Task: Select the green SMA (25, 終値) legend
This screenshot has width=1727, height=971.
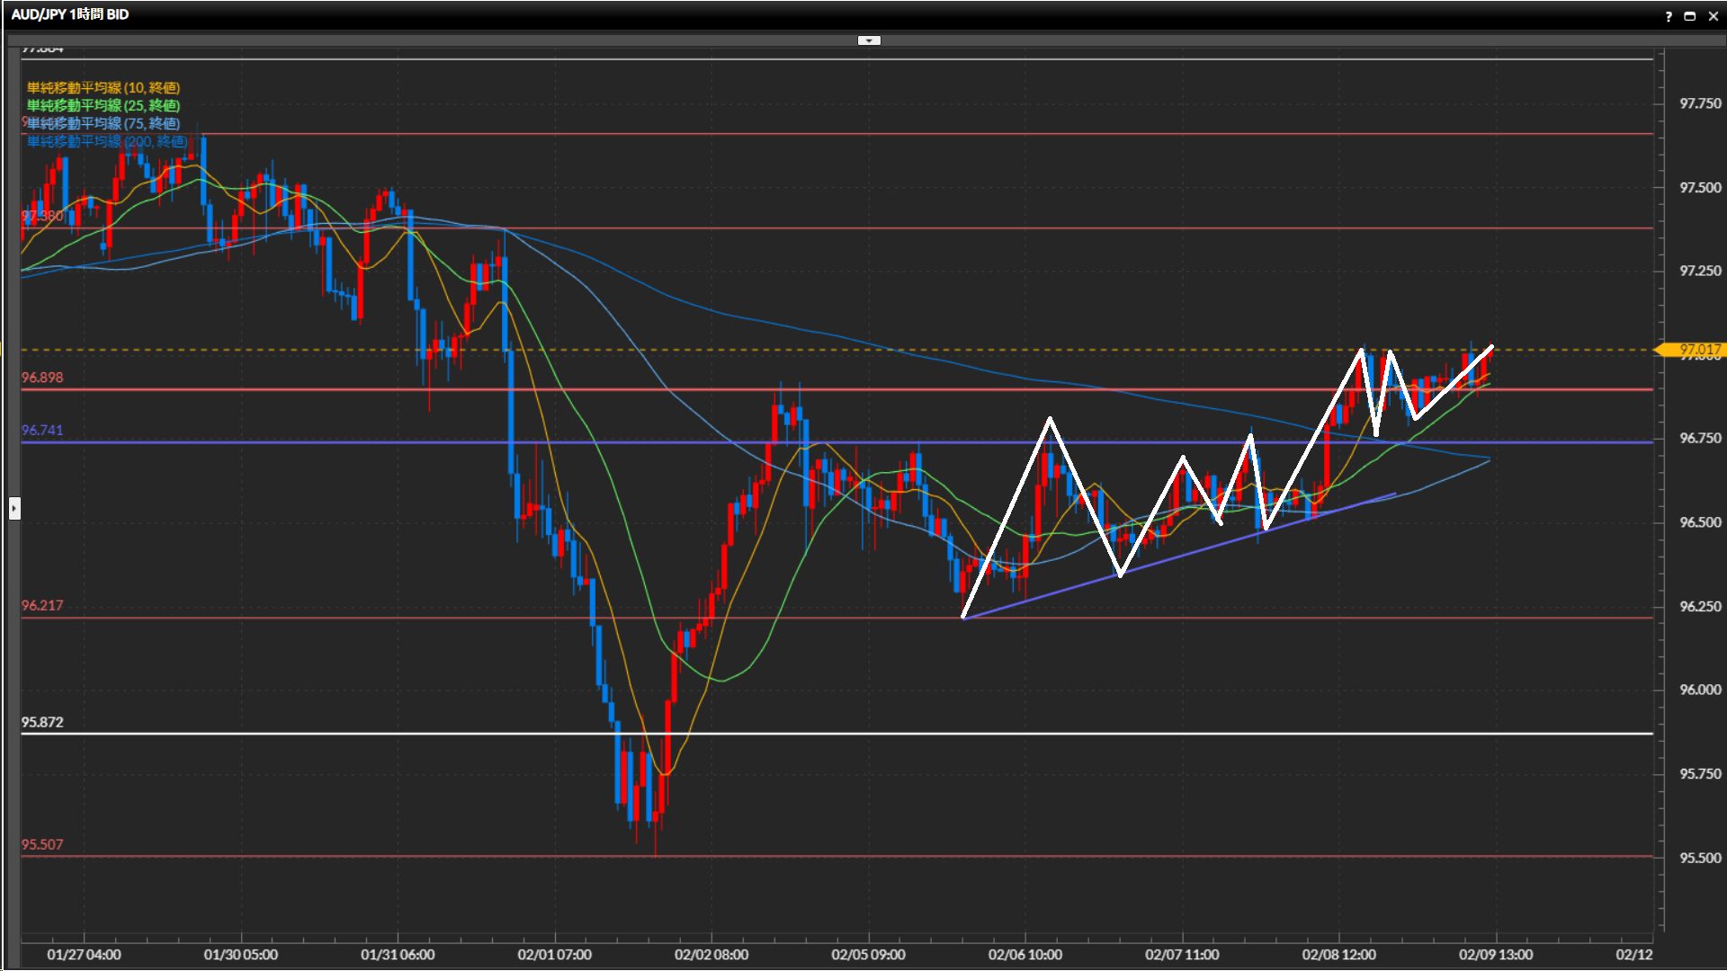Action: (x=103, y=105)
